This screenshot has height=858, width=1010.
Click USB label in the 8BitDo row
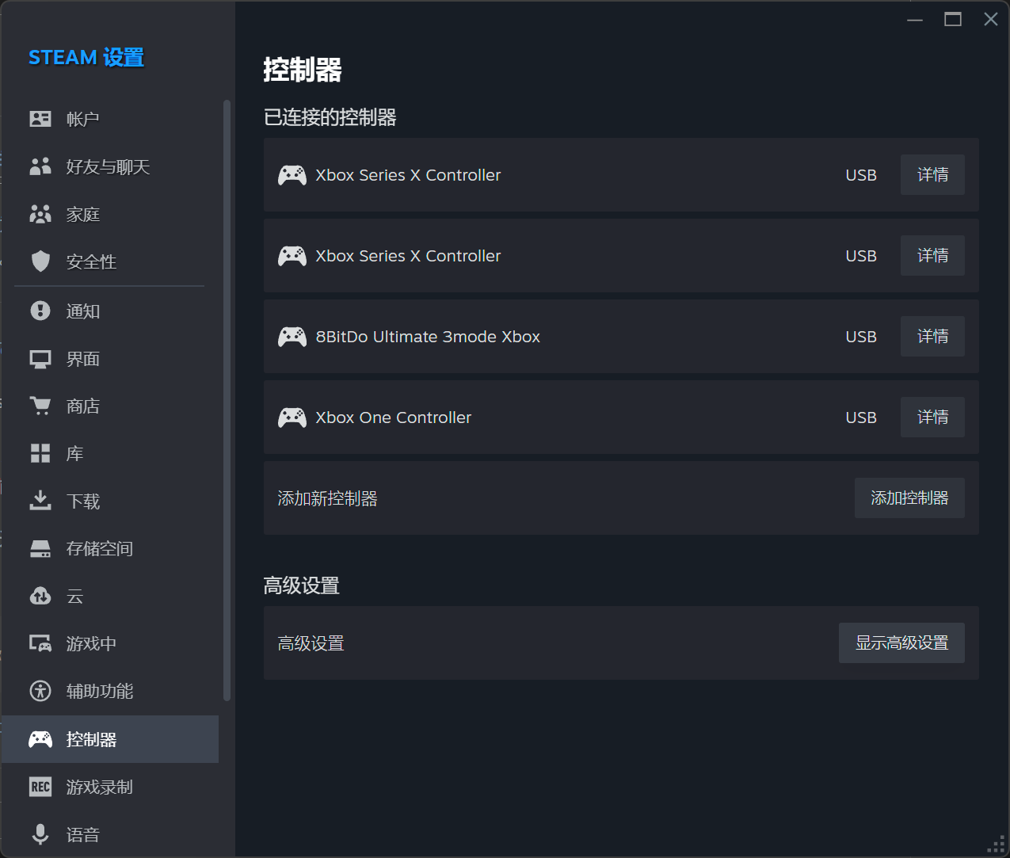pyautogui.click(x=861, y=337)
